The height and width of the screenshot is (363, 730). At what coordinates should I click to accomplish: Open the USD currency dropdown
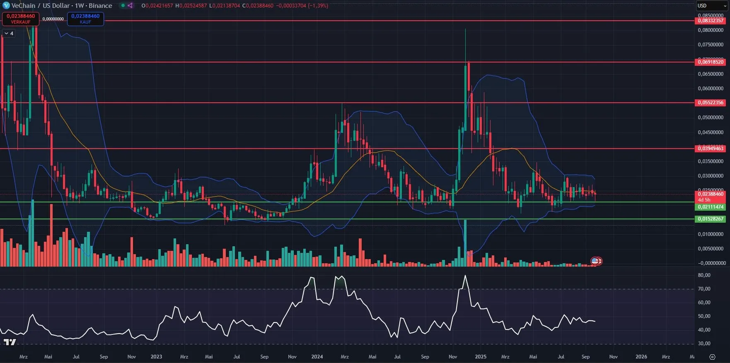pyautogui.click(x=711, y=5)
